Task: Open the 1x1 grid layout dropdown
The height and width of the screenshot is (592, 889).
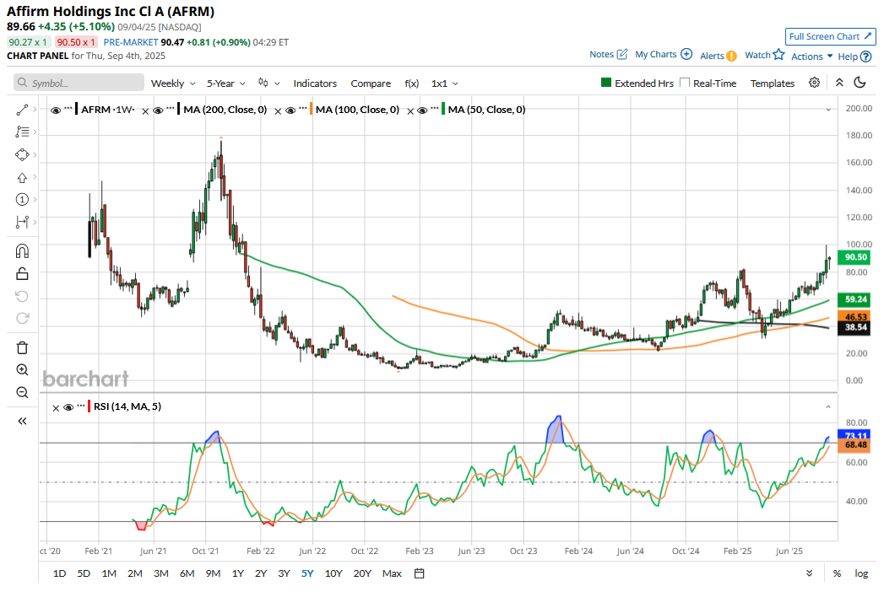Action: coord(444,83)
